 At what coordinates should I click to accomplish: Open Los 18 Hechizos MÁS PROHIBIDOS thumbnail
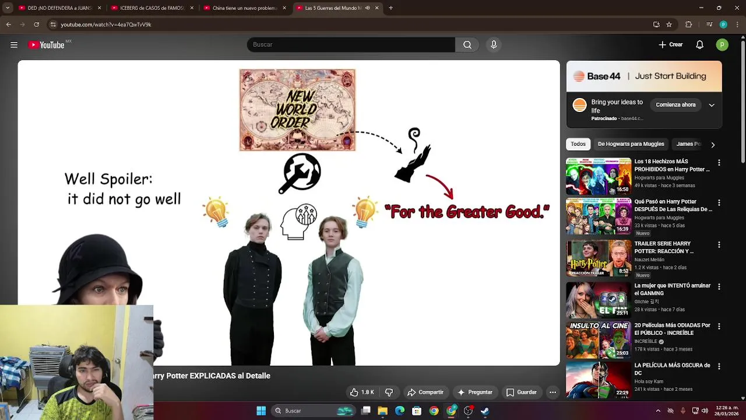point(599,176)
